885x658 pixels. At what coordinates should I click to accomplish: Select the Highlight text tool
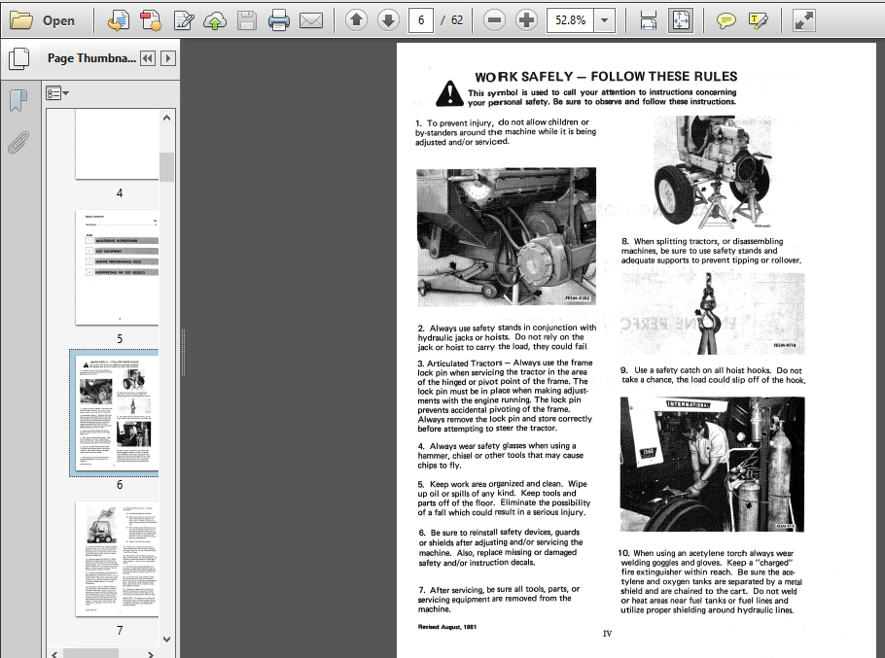[x=758, y=20]
